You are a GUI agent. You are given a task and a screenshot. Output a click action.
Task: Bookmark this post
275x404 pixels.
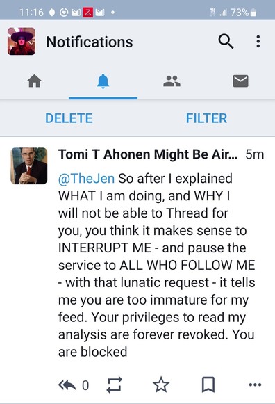[x=208, y=385]
